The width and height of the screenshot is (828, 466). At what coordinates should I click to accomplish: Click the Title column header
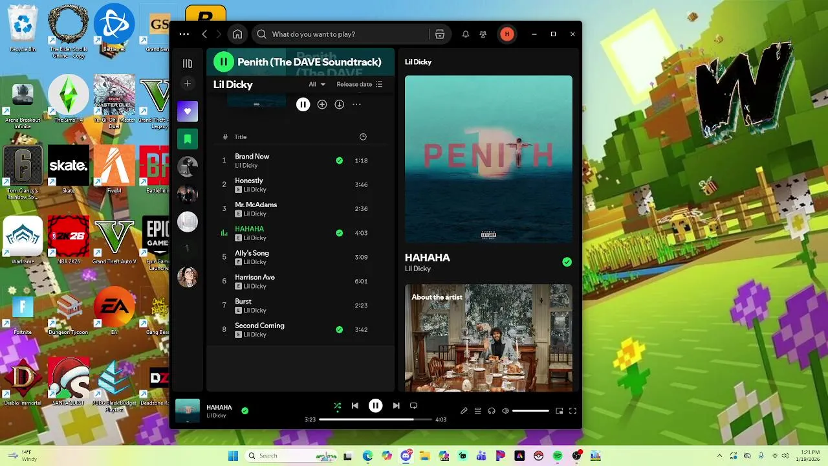241,137
